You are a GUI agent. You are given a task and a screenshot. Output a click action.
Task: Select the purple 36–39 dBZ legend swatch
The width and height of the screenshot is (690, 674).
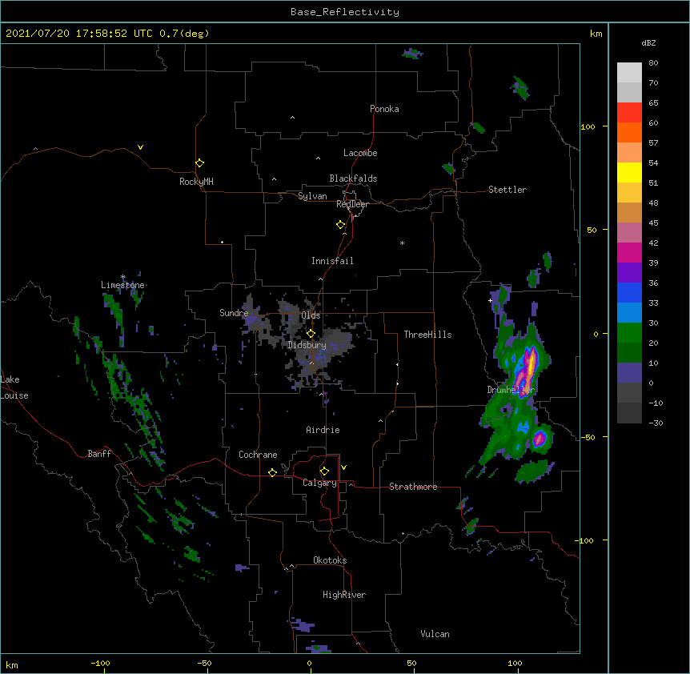pos(629,273)
